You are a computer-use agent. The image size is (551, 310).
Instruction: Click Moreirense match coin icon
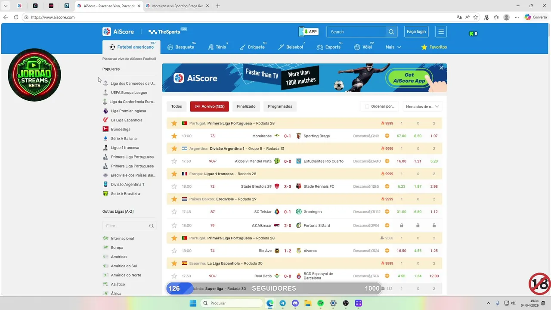(x=387, y=136)
